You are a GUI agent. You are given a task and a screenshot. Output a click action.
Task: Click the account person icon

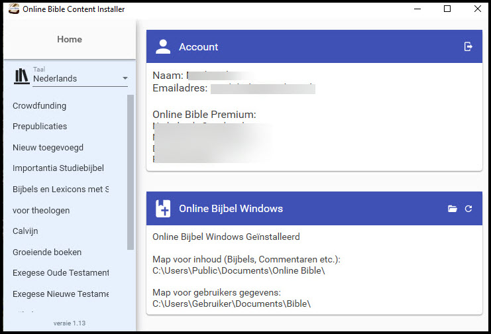[x=163, y=46]
